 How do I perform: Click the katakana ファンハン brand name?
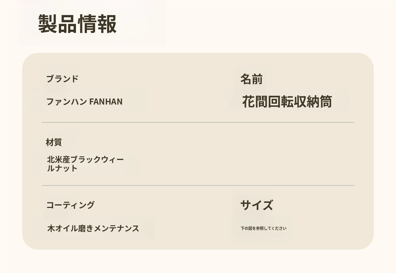tap(67, 102)
